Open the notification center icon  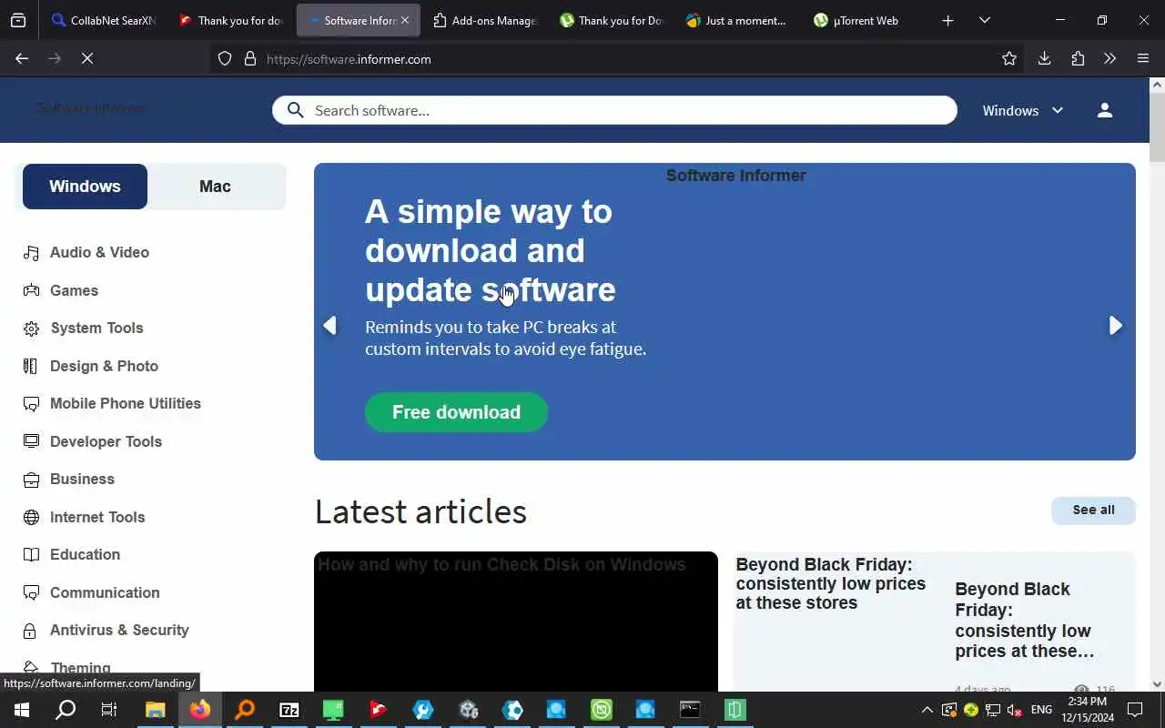1135,710
